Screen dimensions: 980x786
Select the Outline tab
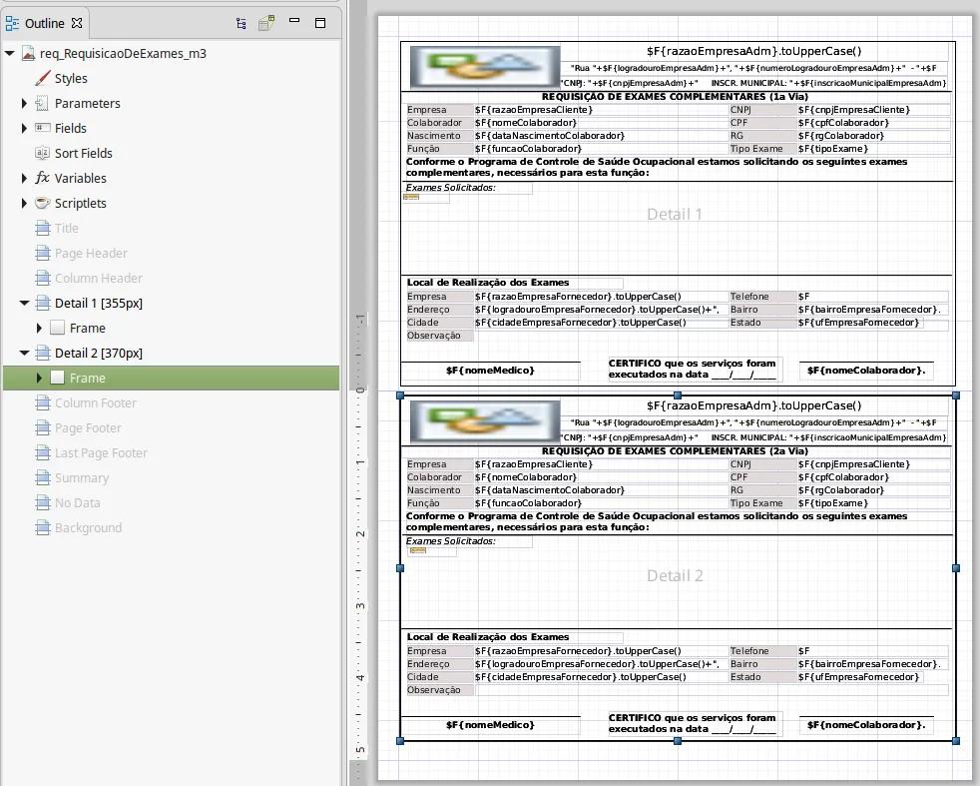pyautogui.click(x=44, y=23)
